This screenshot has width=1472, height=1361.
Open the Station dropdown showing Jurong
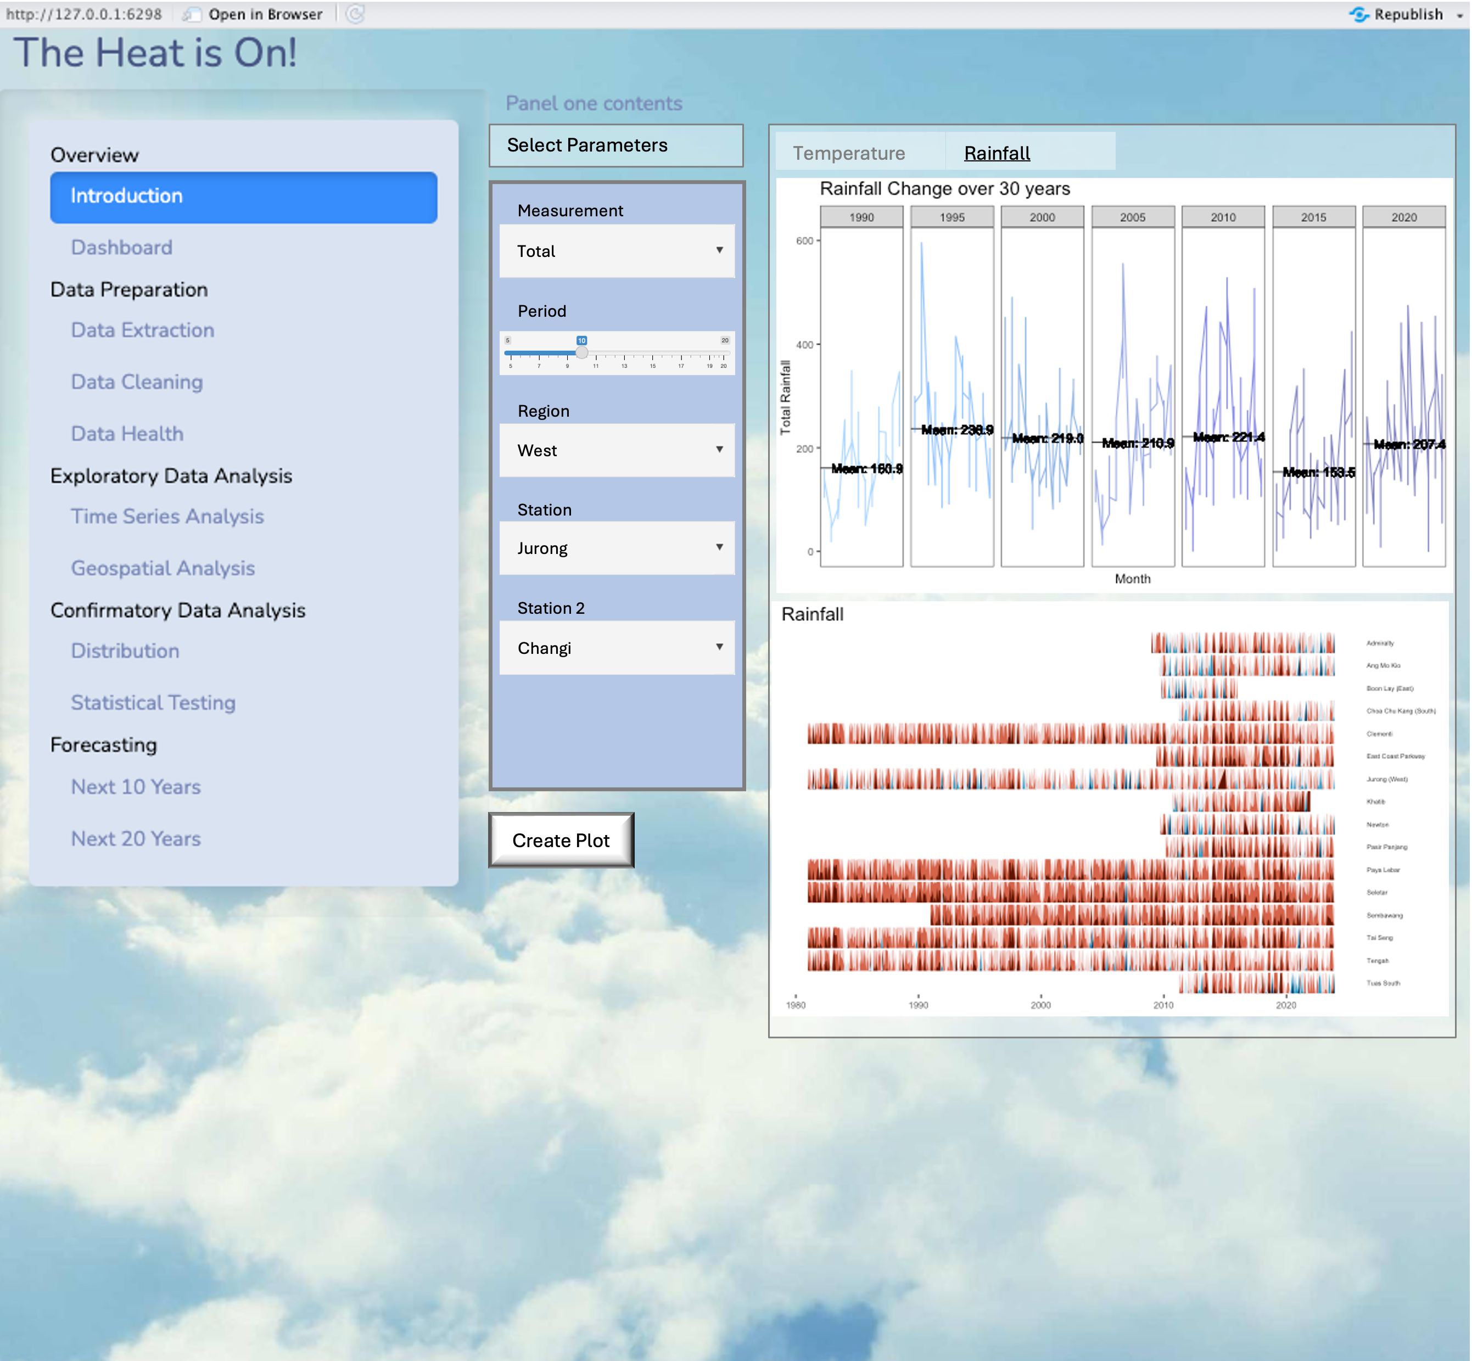[x=617, y=548]
